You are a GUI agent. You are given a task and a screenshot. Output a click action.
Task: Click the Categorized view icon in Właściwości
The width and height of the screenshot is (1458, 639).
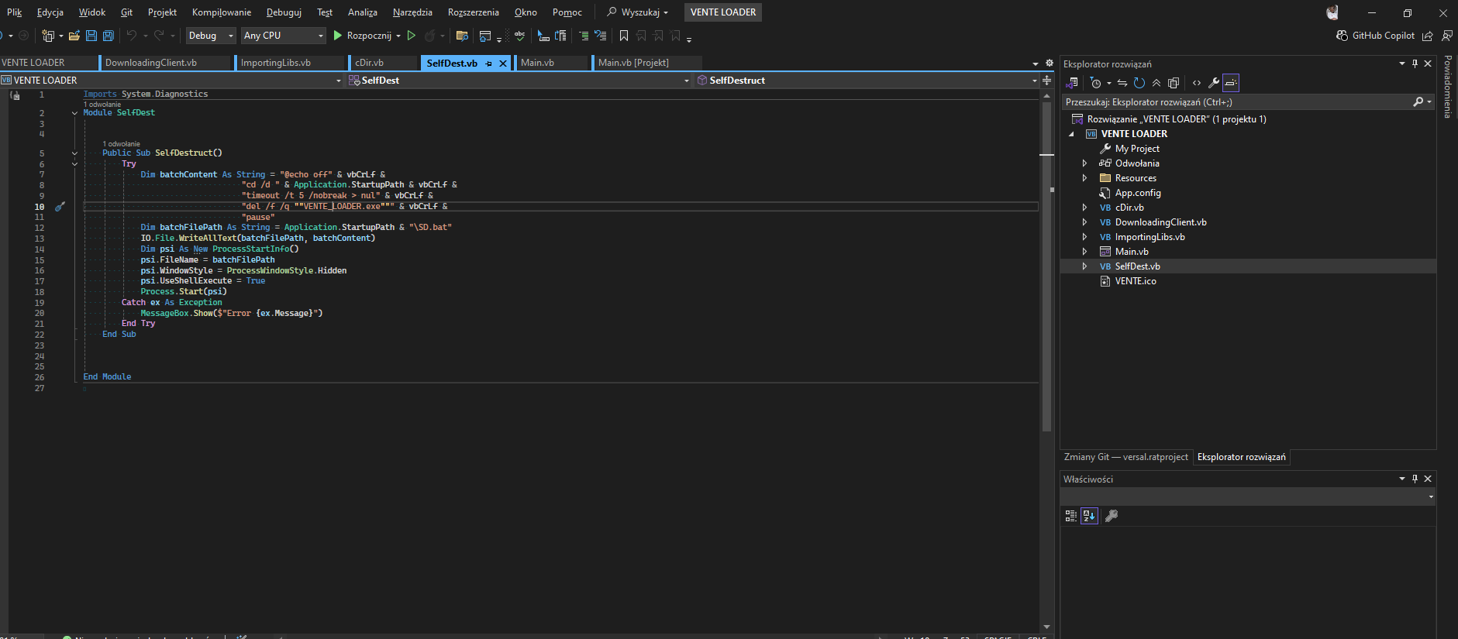[x=1070, y=516]
